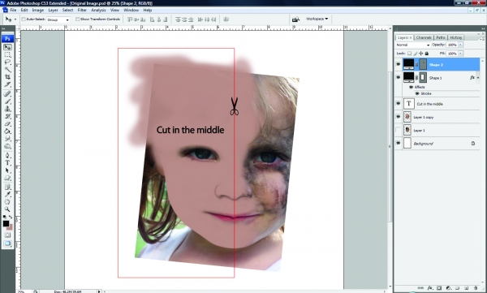This screenshot has height=293, width=487.
Task: Select the Paint Bucket tool
Action: coord(8,131)
